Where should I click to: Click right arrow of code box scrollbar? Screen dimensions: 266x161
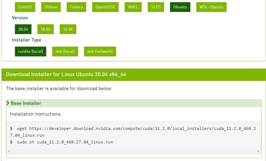pyautogui.click(x=258, y=151)
